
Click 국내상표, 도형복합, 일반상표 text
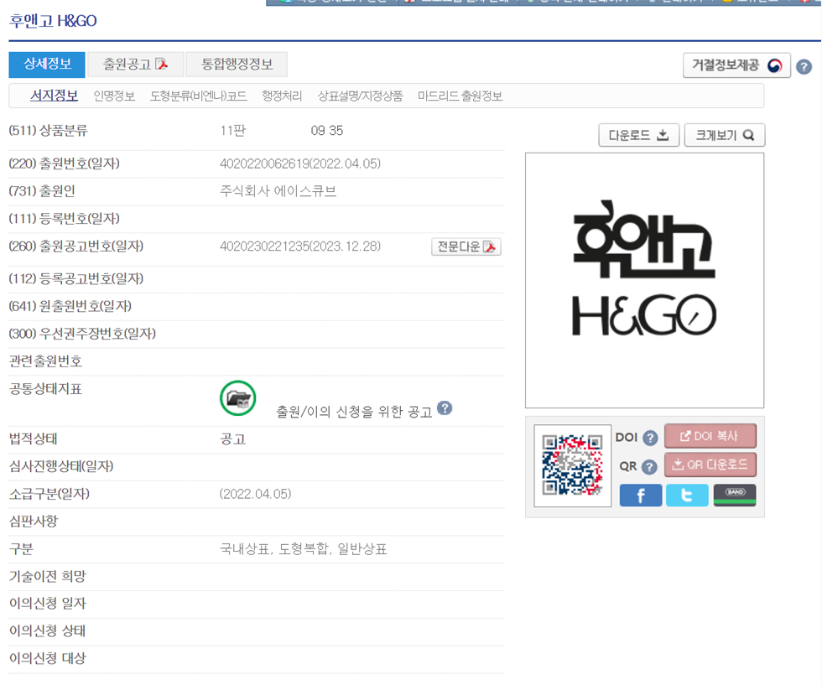click(x=303, y=548)
